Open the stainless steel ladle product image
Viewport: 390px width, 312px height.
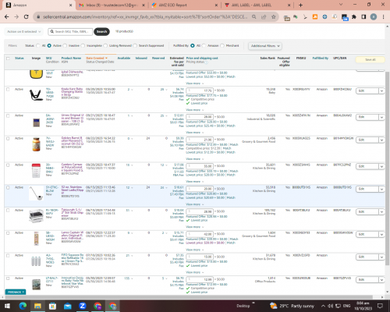click(x=36, y=193)
